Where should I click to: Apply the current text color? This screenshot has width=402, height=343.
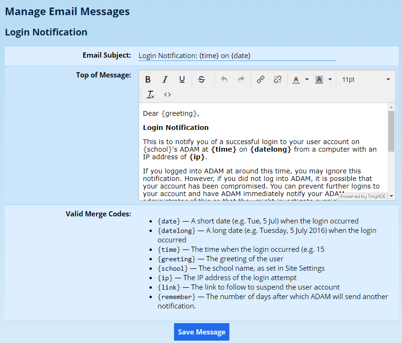[x=296, y=79]
